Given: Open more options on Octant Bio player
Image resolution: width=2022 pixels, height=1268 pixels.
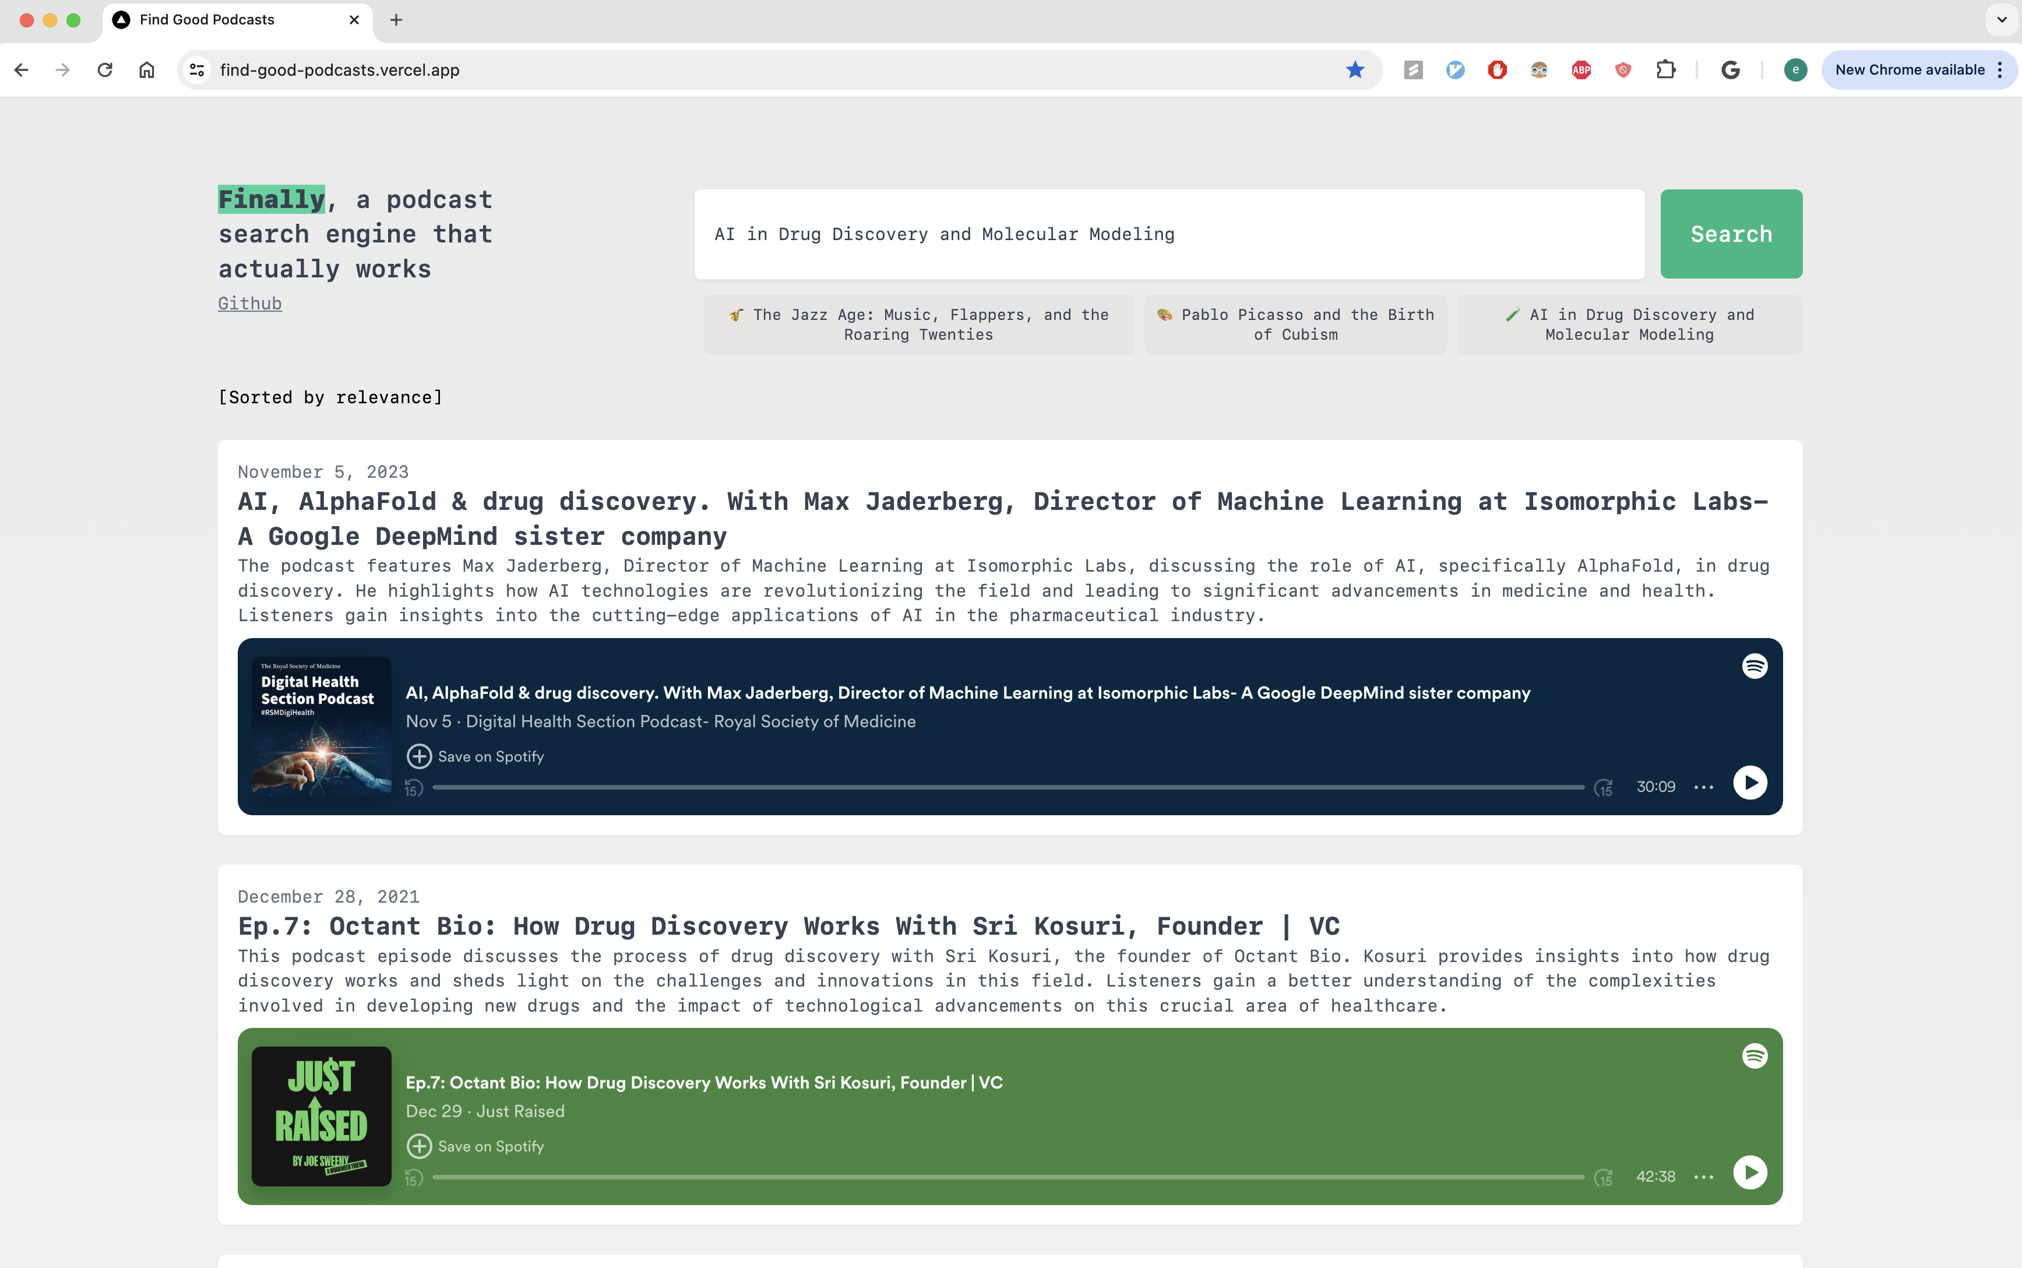Looking at the screenshot, I should click(x=1703, y=1178).
